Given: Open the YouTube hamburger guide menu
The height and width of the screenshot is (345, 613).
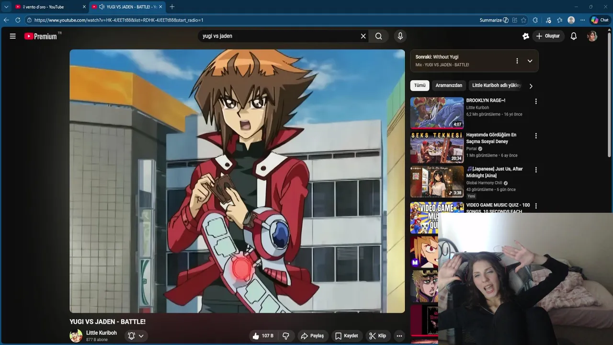Looking at the screenshot, I should click(13, 36).
